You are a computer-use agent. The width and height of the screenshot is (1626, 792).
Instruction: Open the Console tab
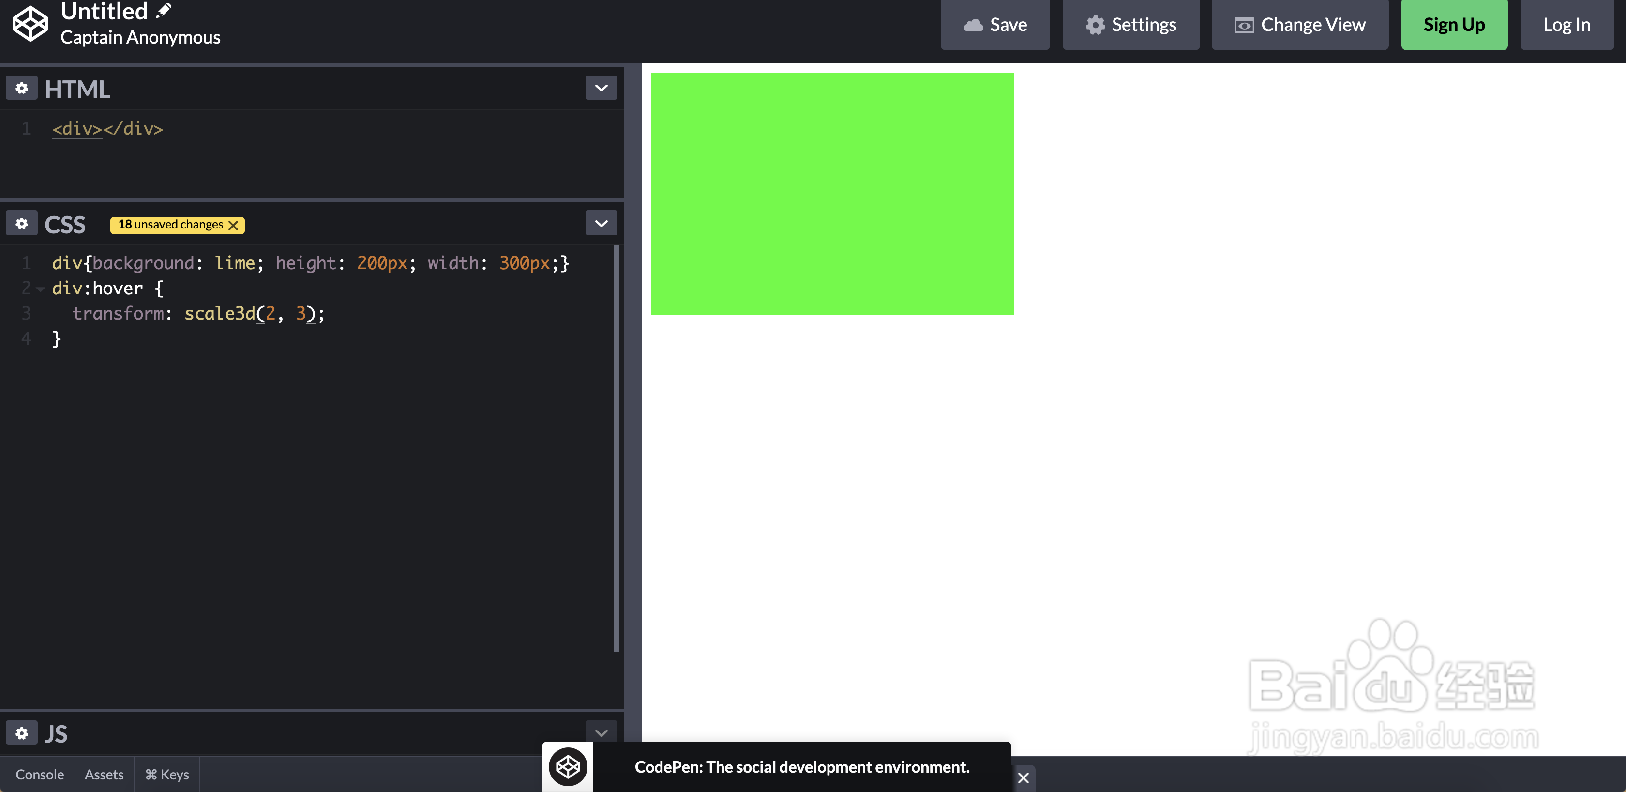coord(40,774)
